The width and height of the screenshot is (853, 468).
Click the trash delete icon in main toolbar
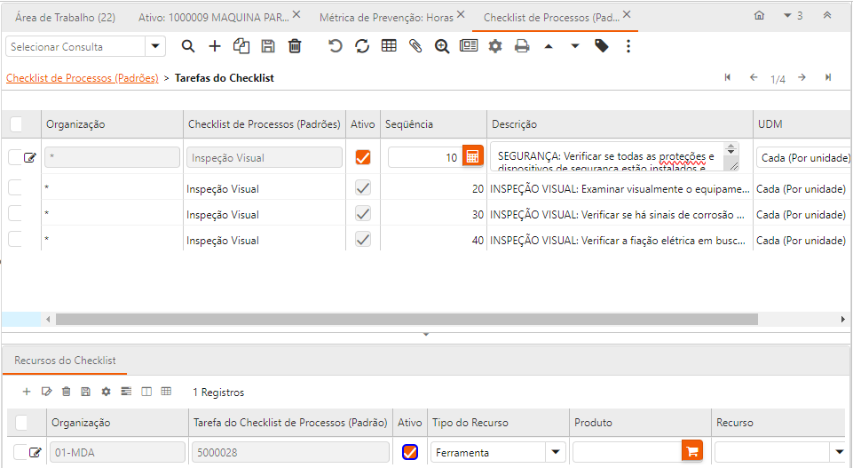coord(295,46)
